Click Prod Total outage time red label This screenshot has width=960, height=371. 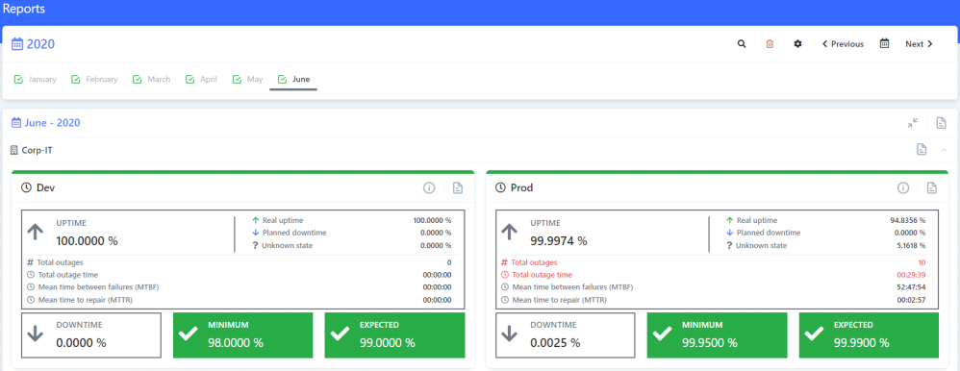(x=542, y=275)
